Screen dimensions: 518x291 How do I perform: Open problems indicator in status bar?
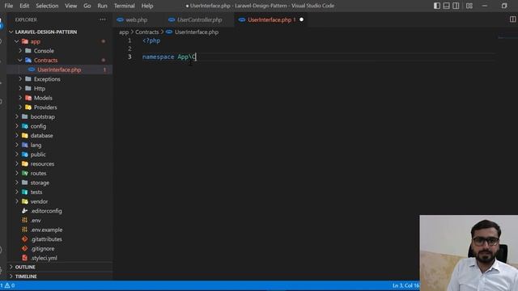coord(7,285)
